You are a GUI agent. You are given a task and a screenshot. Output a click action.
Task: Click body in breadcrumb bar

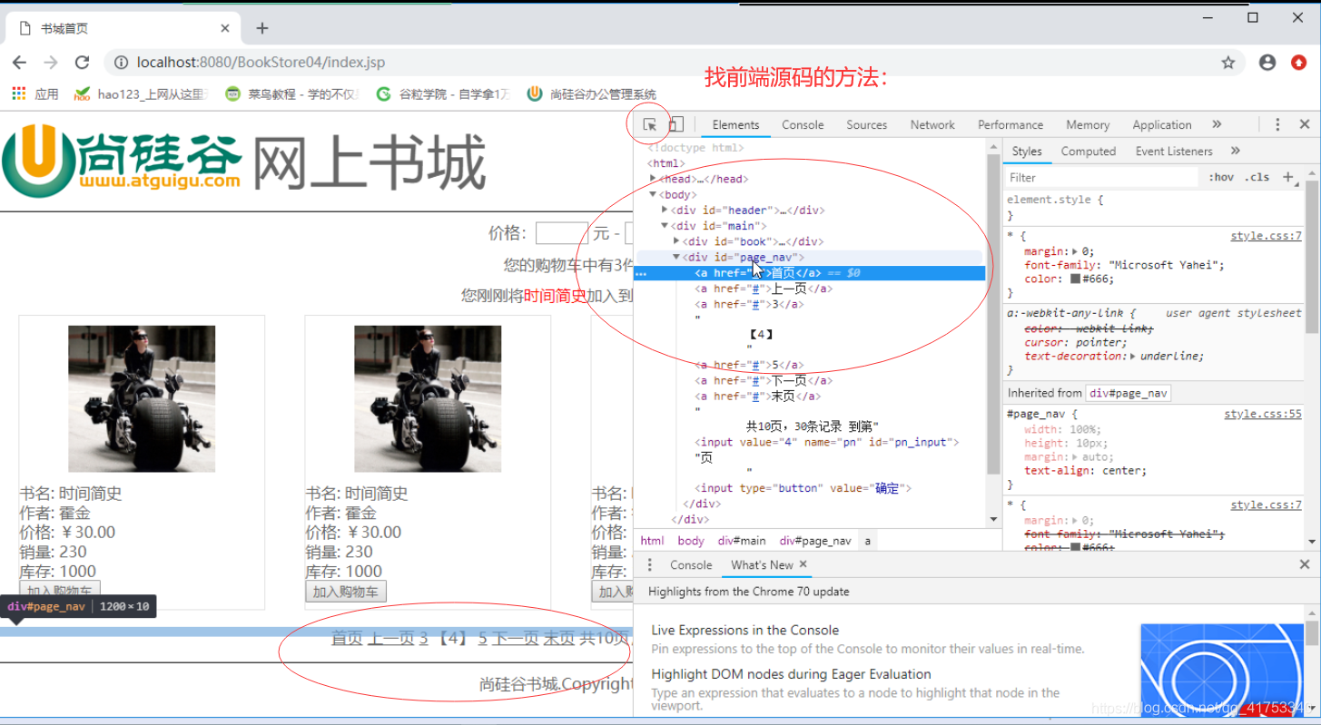click(x=691, y=541)
